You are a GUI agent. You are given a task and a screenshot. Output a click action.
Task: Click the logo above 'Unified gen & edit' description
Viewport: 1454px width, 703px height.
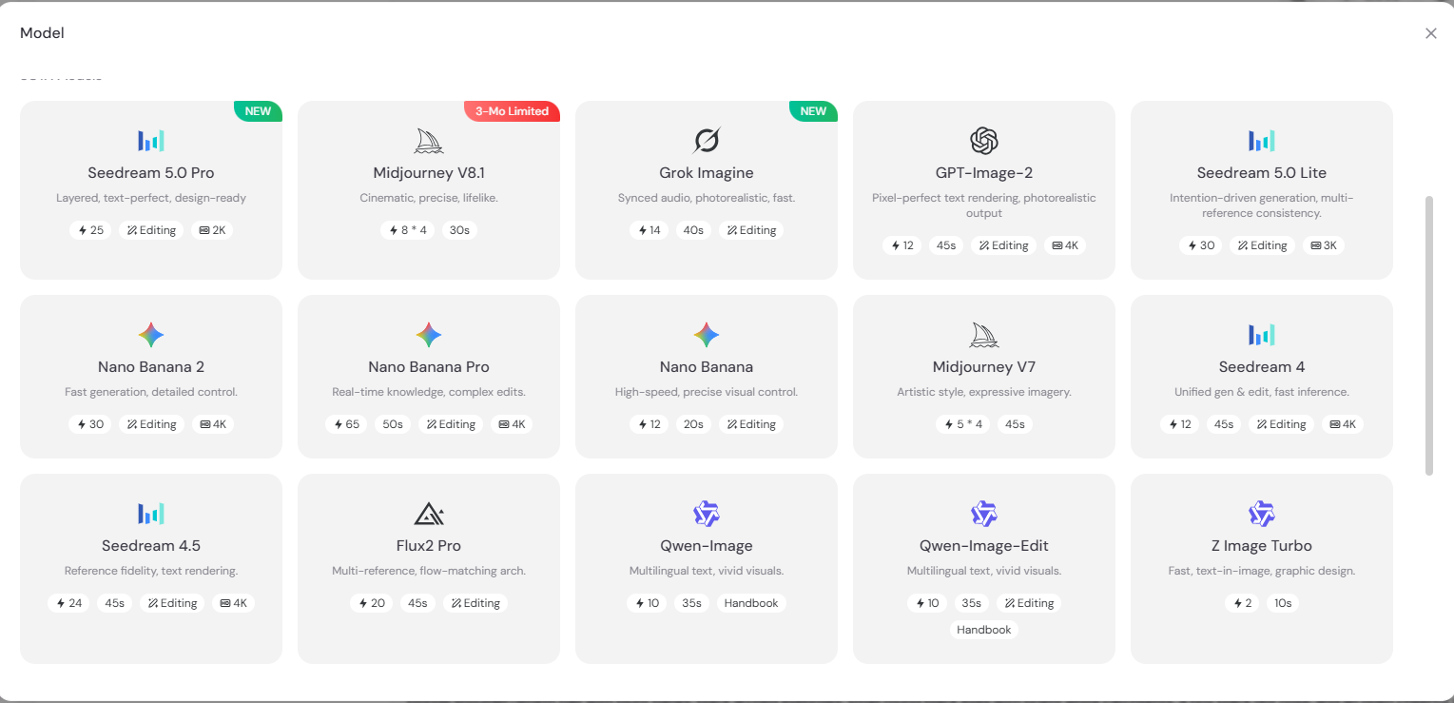pyautogui.click(x=1262, y=335)
